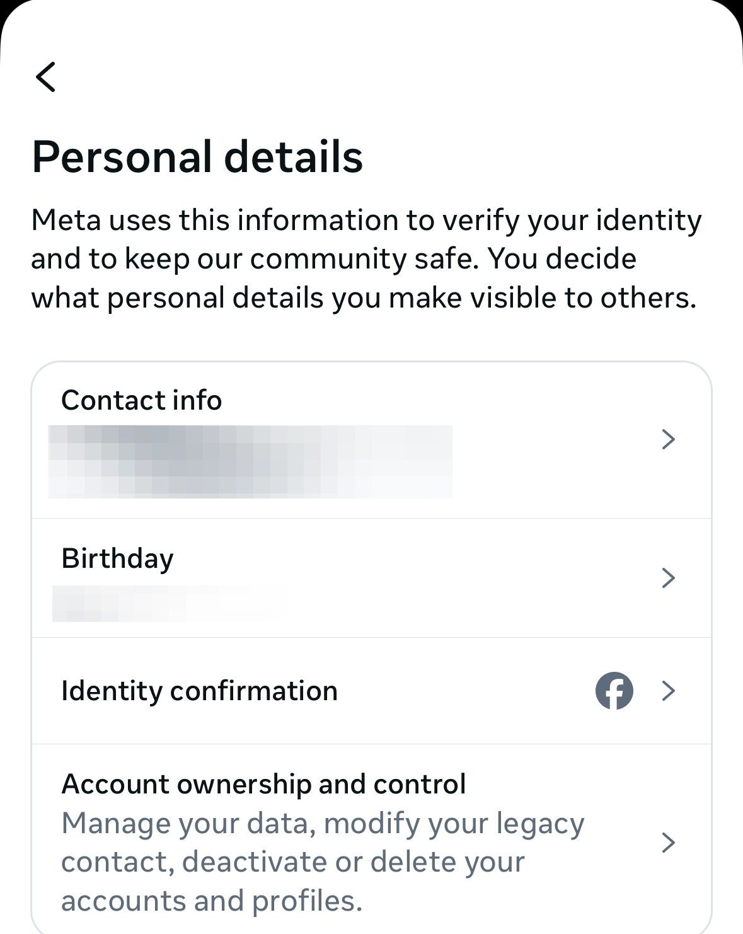Click the chevron beside Contact info
Viewport: 743px width, 934px height.
[669, 439]
